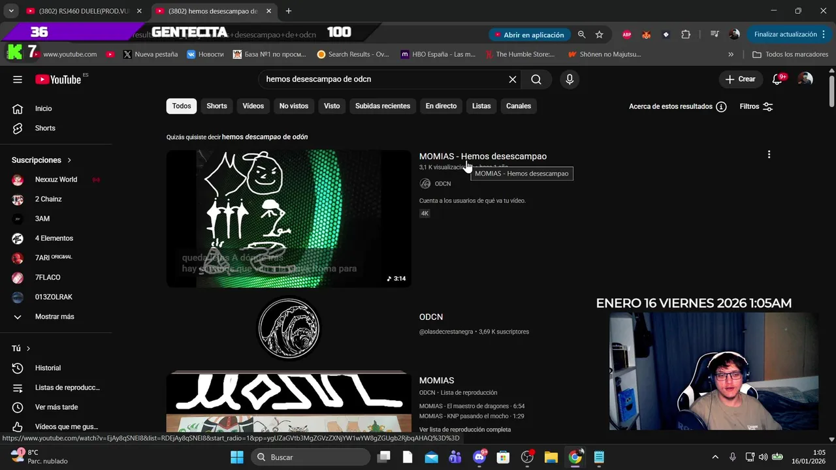
Task: Open the browser extensions puzzle icon
Action: click(x=686, y=35)
